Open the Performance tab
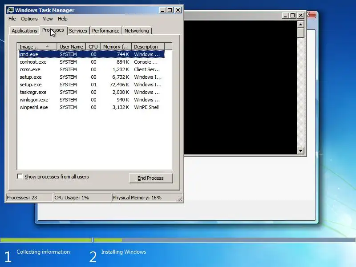Viewport: 356px width, 267px height. pyautogui.click(x=105, y=31)
